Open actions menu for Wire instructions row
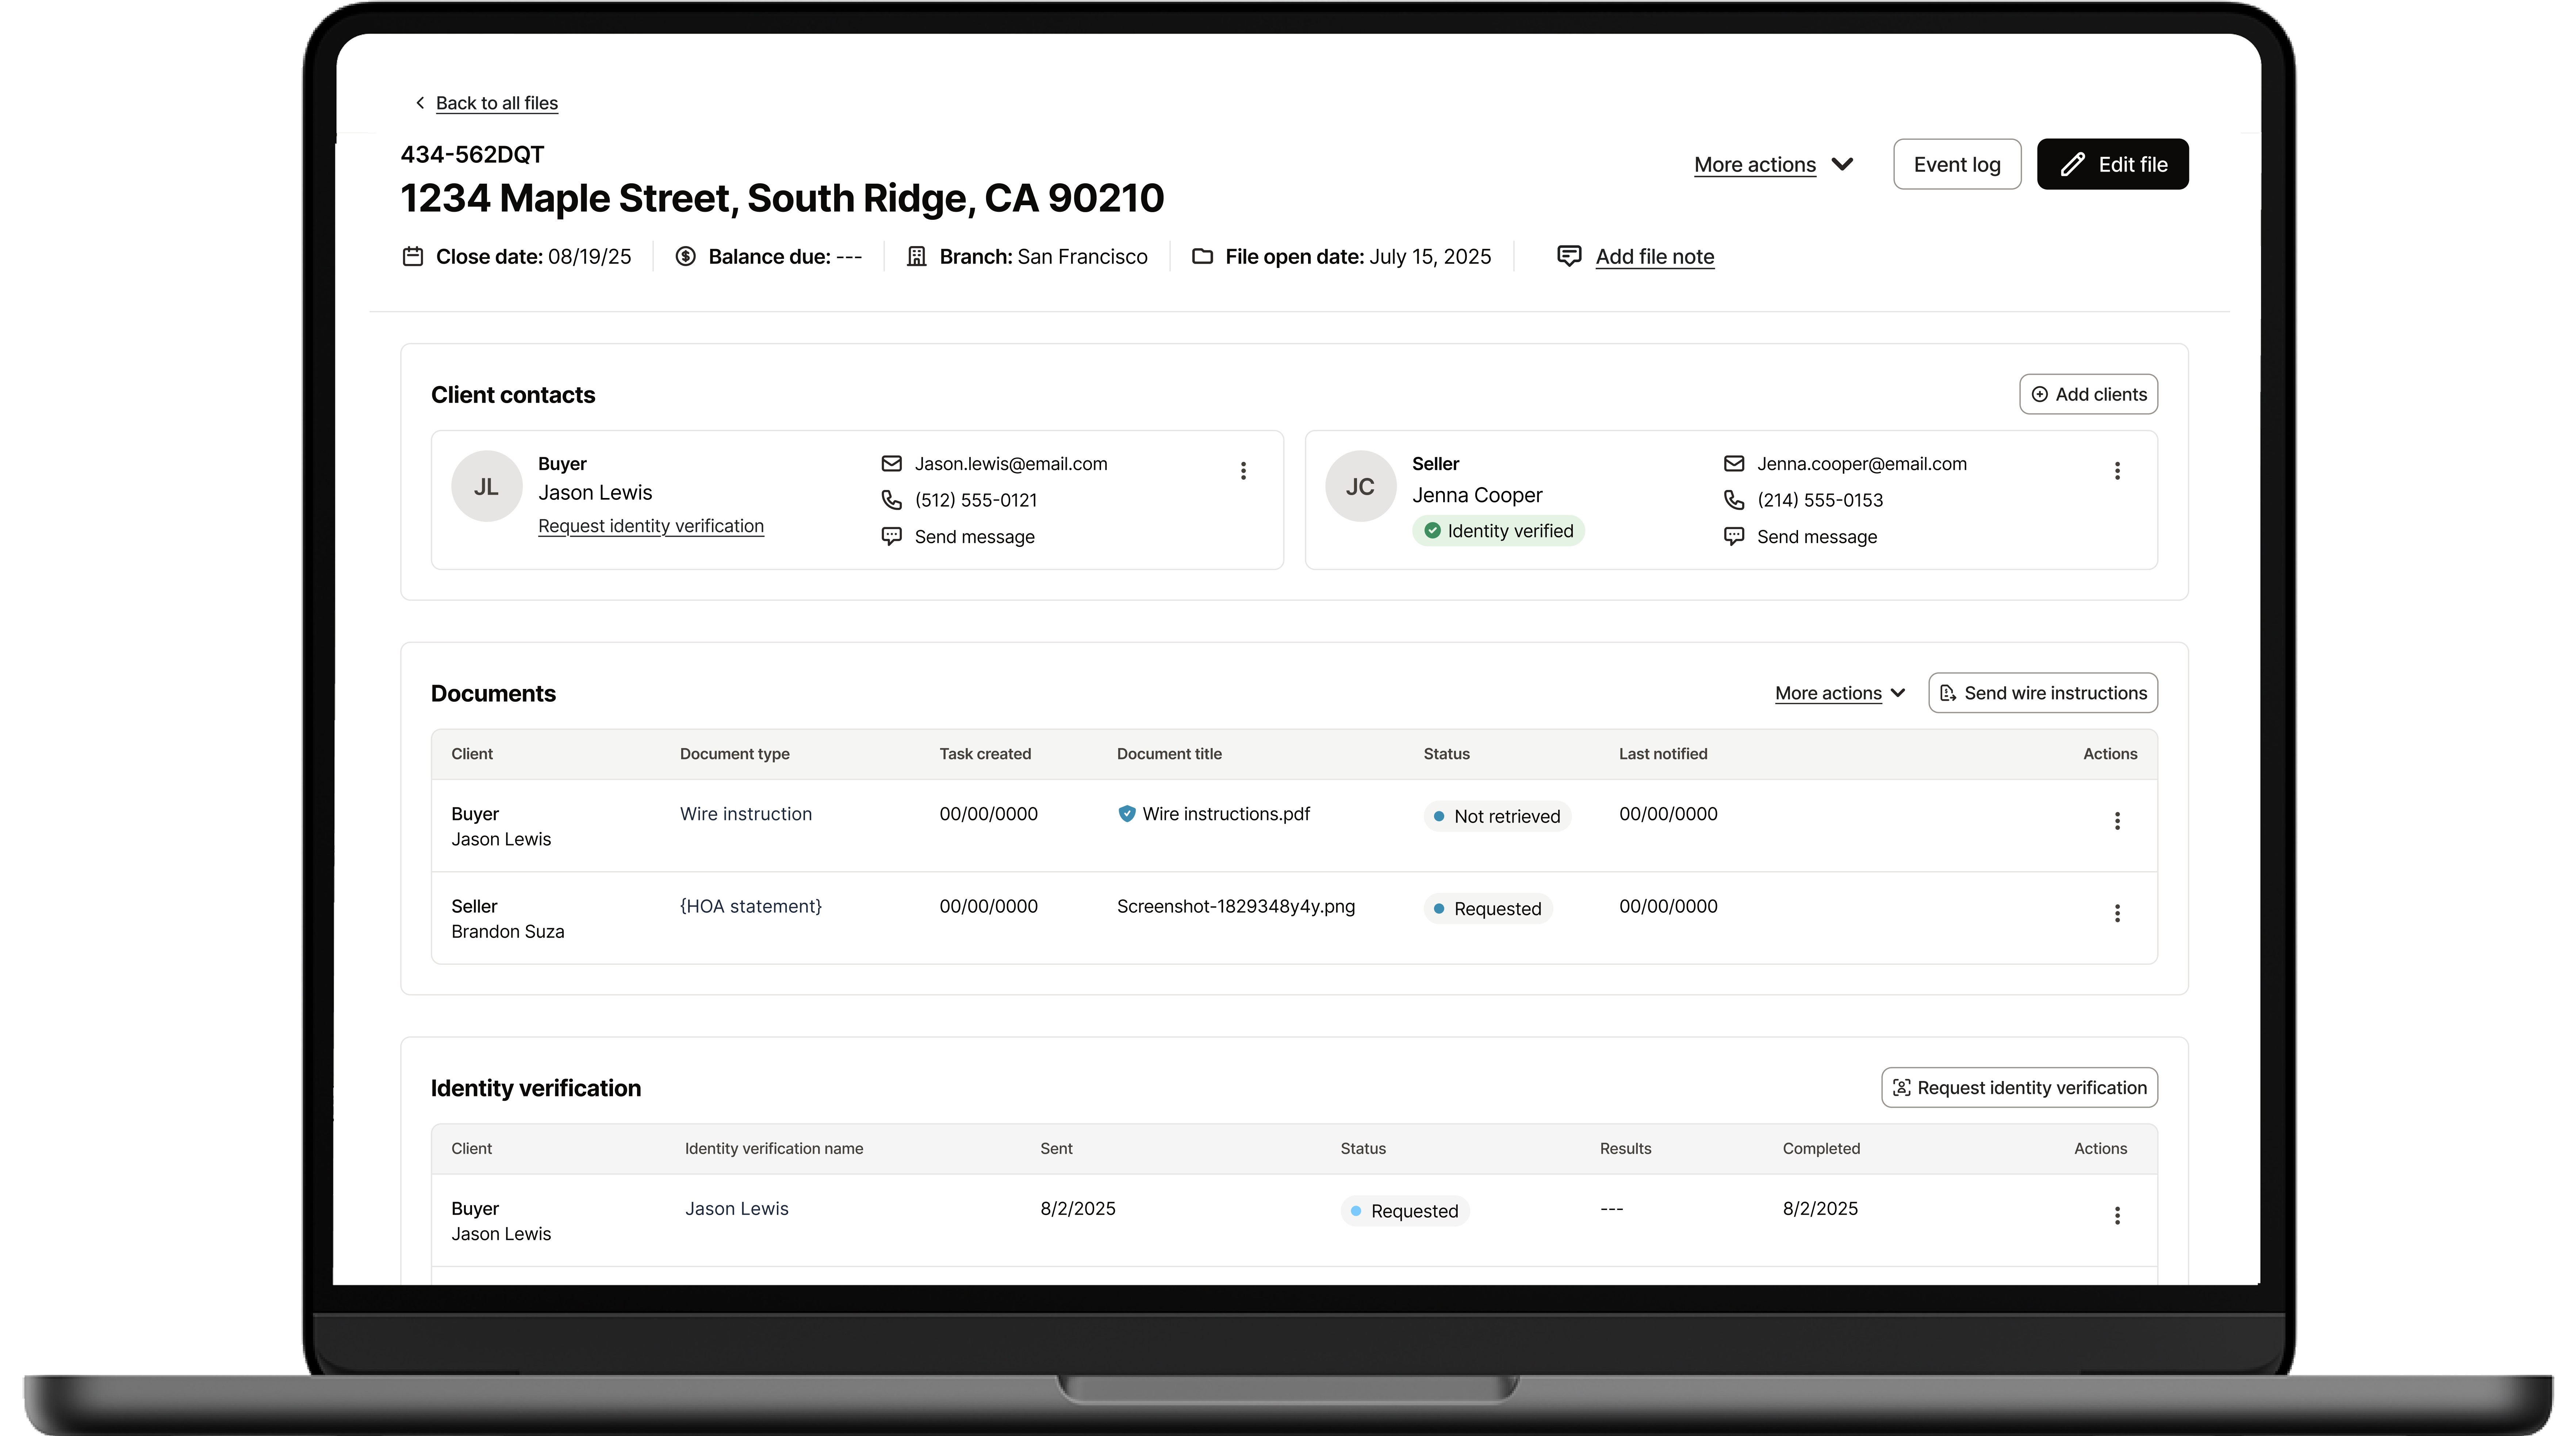This screenshot has width=2576, height=1436. (x=2117, y=821)
